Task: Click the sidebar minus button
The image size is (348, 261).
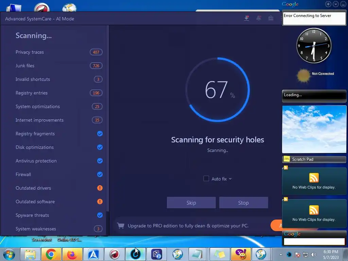Action: (x=343, y=4)
